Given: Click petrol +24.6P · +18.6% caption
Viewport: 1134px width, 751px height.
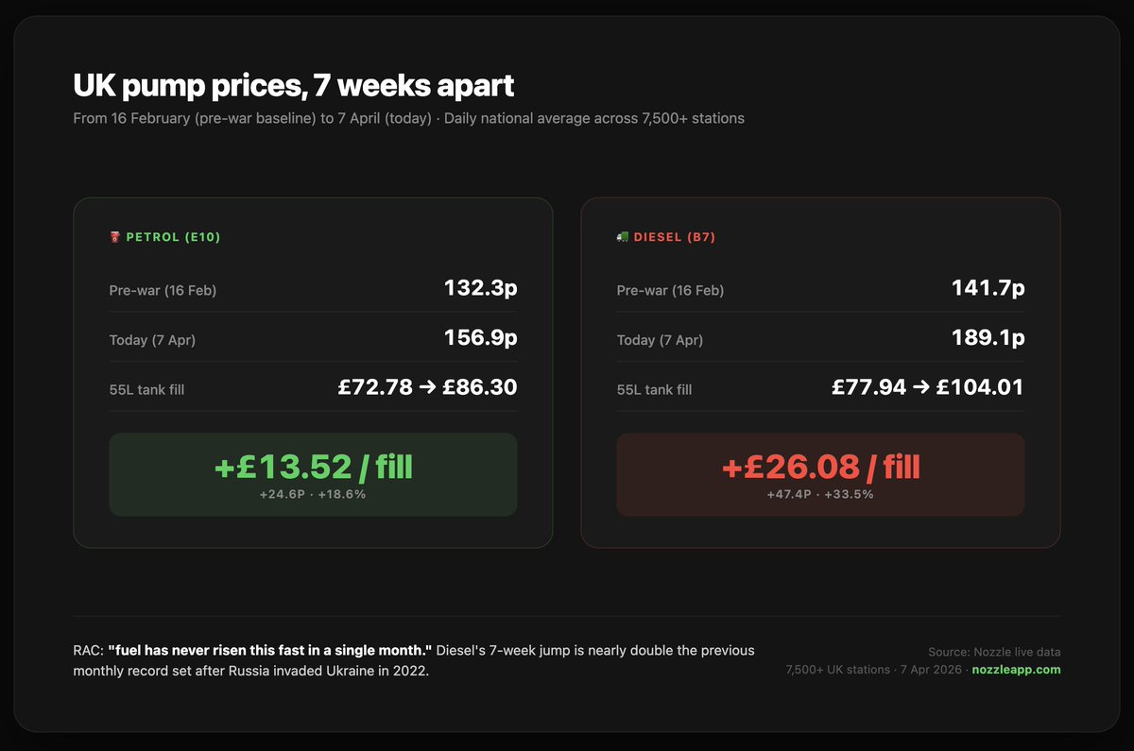Looking at the screenshot, I should pyautogui.click(x=313, y=494).
